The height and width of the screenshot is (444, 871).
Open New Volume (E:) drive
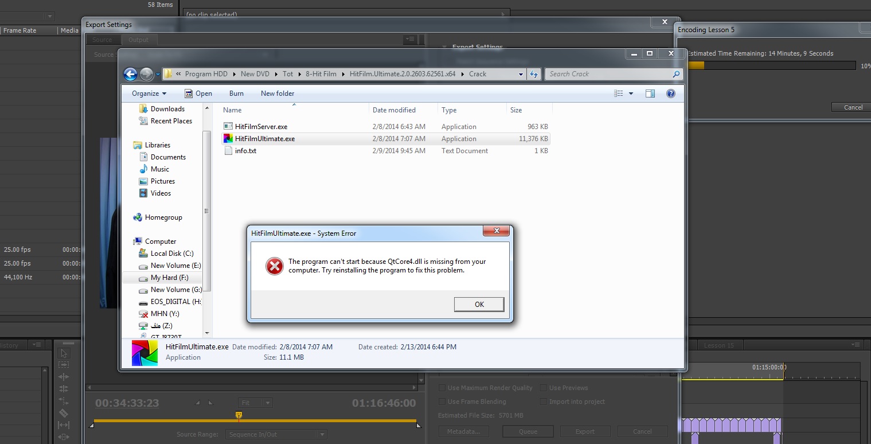click(x=175, y=266)
